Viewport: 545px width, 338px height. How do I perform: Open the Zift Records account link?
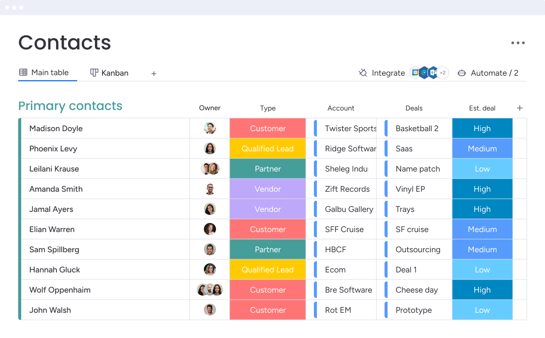pyautogui.click(x=347, y=189)
